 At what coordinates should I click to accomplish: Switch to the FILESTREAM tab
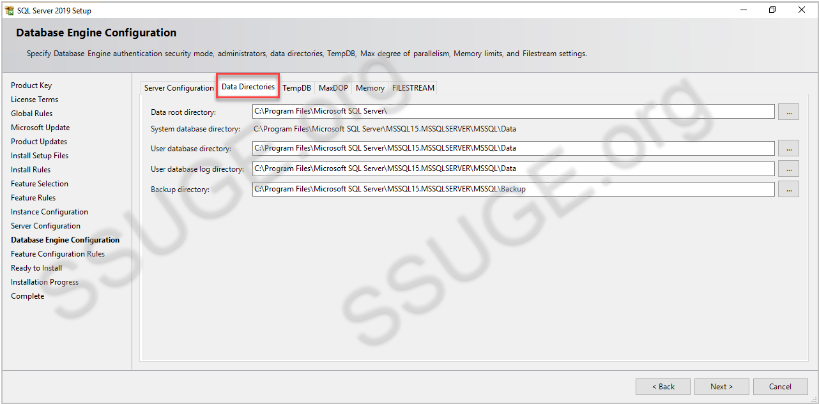[x=413, y=88]
